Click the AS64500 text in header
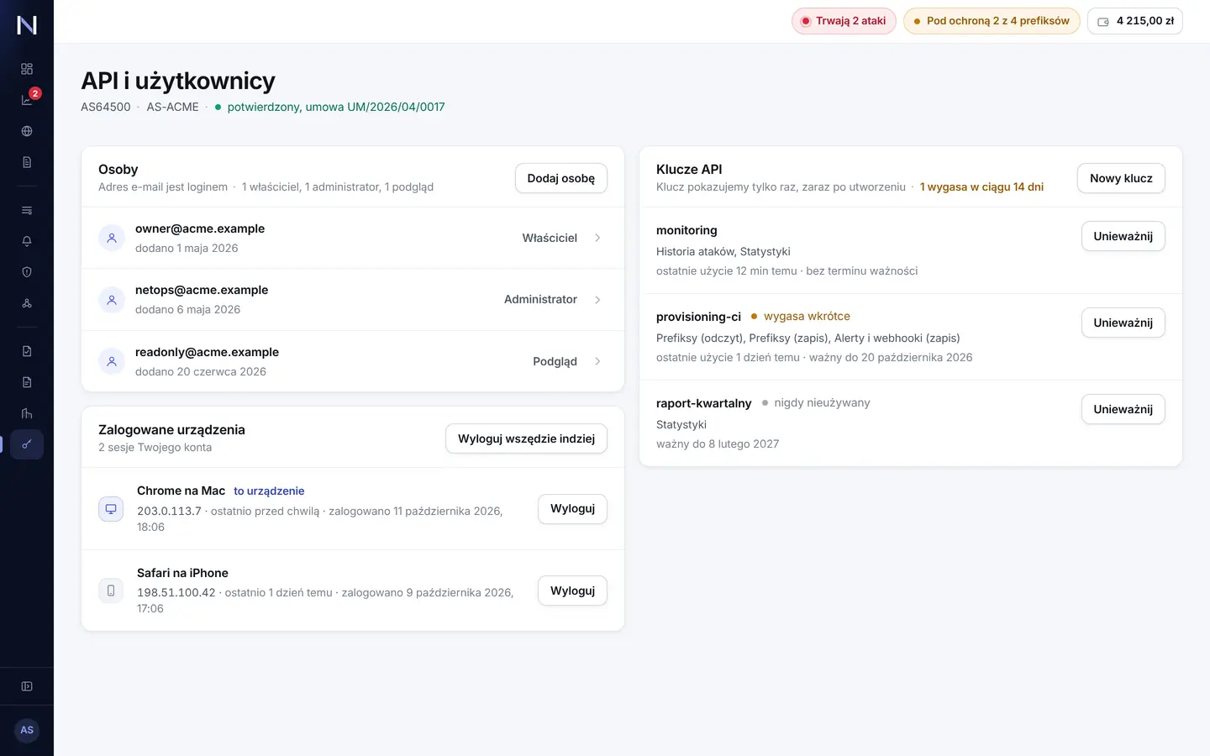Image resolution: width=1210 pixels, height=756 pixels. [x=106, y=107]
